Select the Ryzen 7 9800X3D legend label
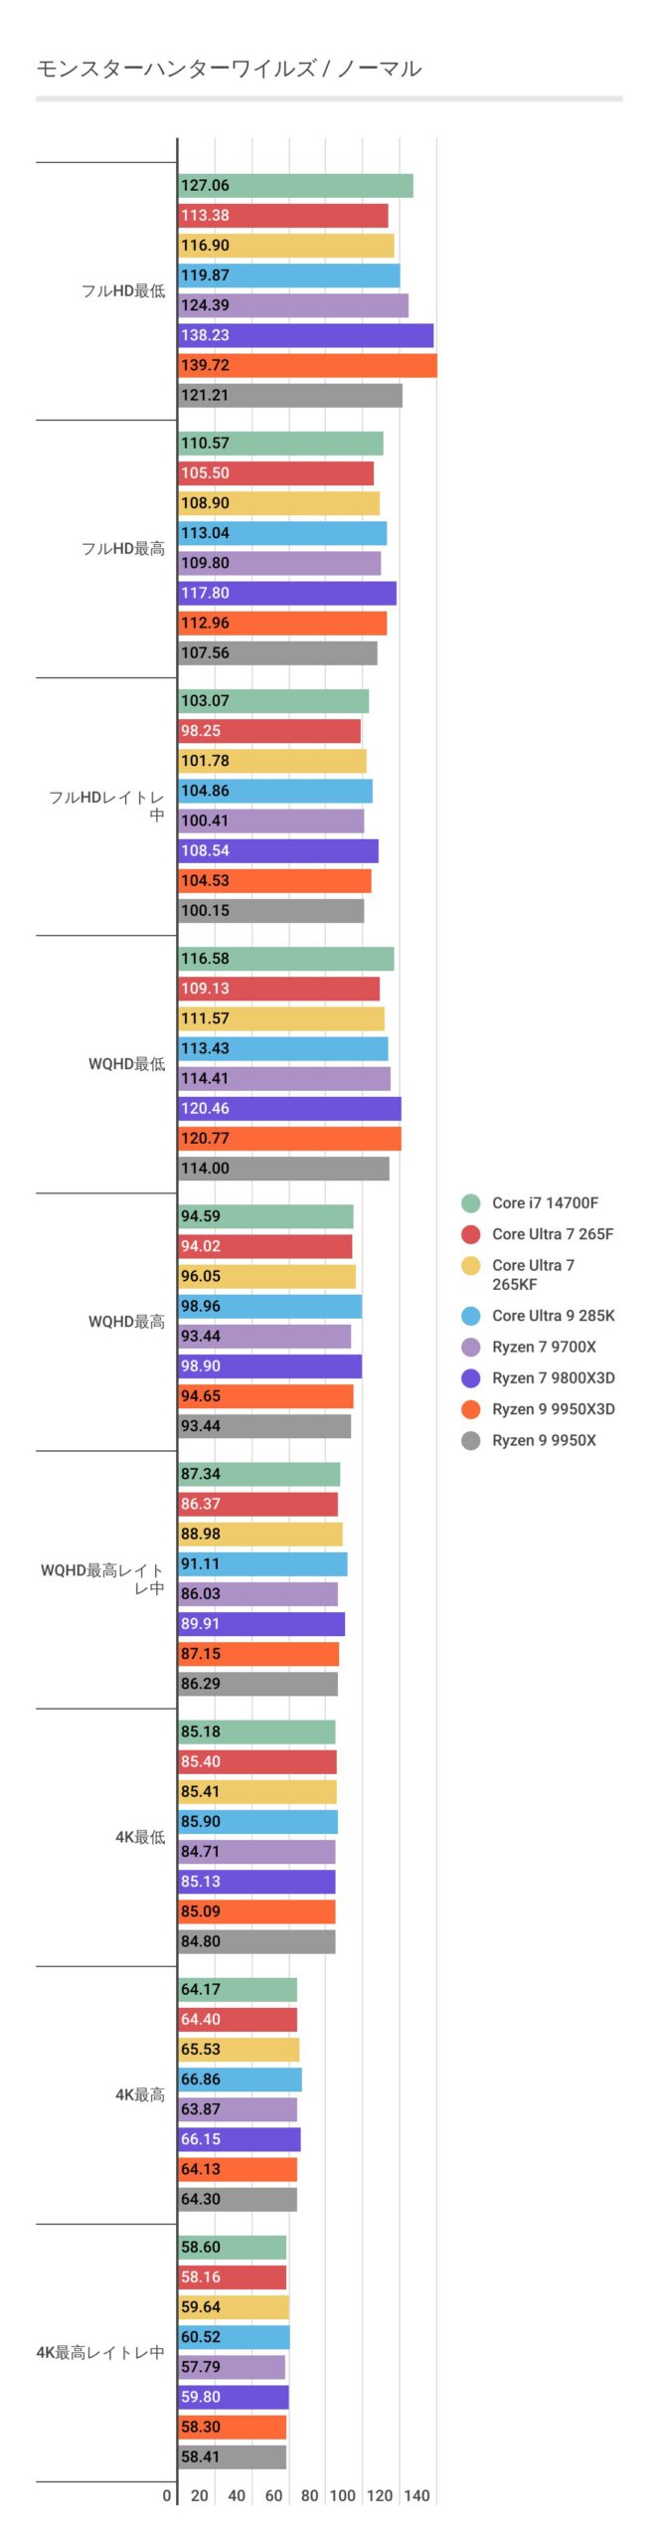The image size is (659, 2546). pos(553,1377)
